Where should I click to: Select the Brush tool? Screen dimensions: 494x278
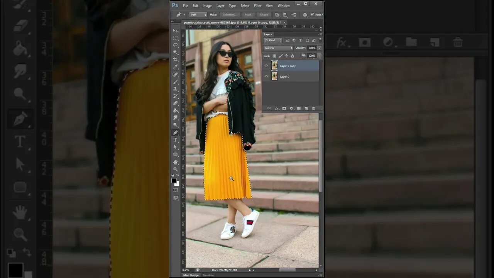175,81
